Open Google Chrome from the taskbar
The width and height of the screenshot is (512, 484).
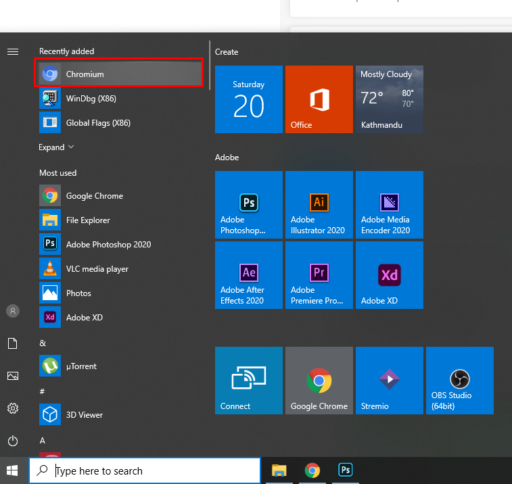pyautogui.click(x=312, y=470)
